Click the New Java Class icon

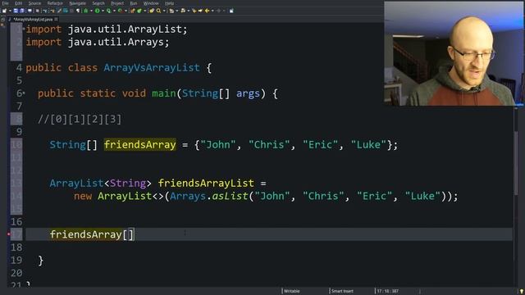[x=139, y=11]
